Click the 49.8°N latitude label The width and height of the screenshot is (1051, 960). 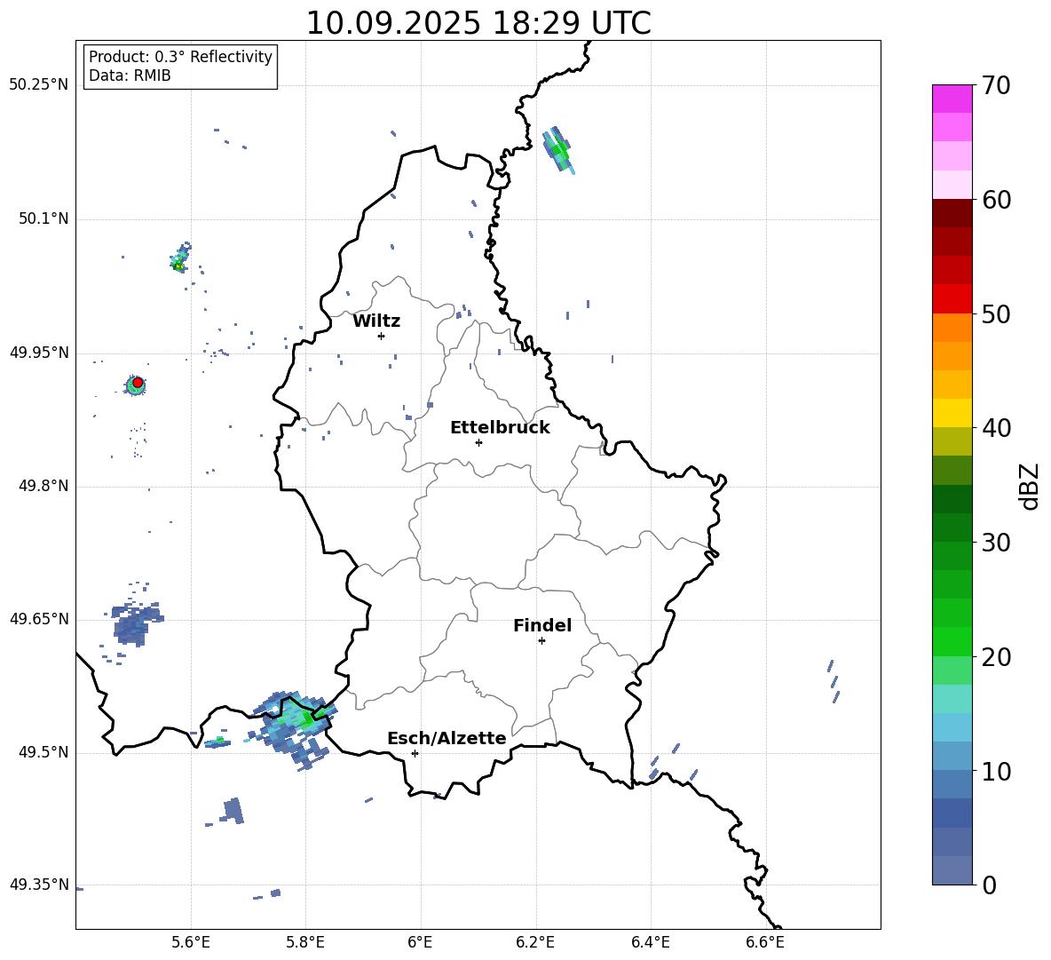click(43, 486)
